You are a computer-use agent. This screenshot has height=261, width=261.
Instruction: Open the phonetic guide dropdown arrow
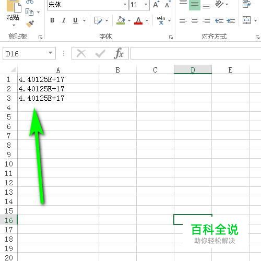169,20
